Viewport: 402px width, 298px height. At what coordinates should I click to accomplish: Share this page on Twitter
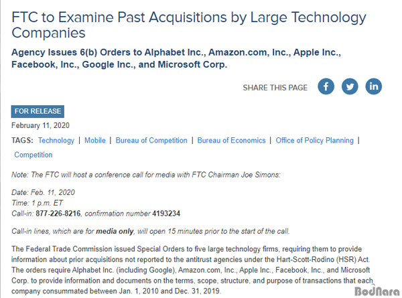pyautogui.click(x=350, y=86)
